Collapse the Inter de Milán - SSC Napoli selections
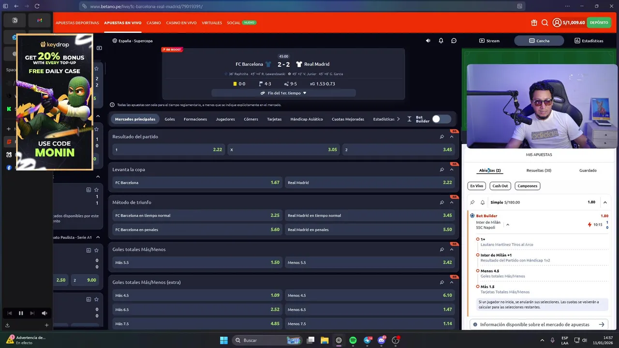This screenshot has width=619, height=348. [x=507, y=225]
